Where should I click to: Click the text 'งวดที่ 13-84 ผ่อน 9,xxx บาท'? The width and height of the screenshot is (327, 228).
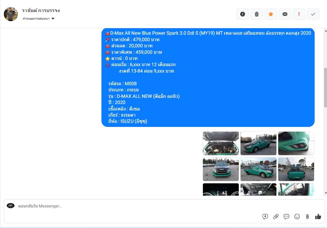click(146, 71)
